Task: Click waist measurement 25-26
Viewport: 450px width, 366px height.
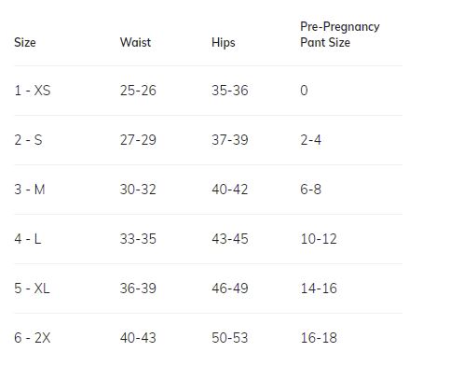Action: pyautogui.click(x=138, y=91)
